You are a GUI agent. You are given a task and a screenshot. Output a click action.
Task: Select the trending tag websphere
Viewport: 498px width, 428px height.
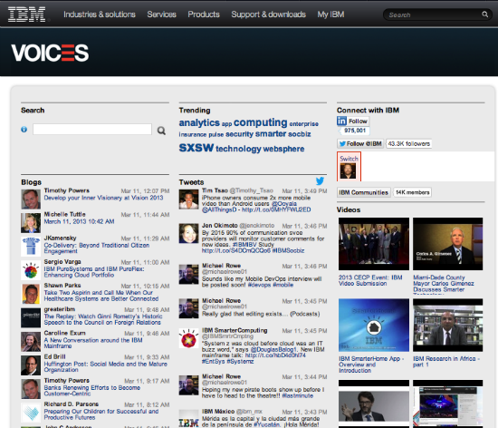point(283,149)
